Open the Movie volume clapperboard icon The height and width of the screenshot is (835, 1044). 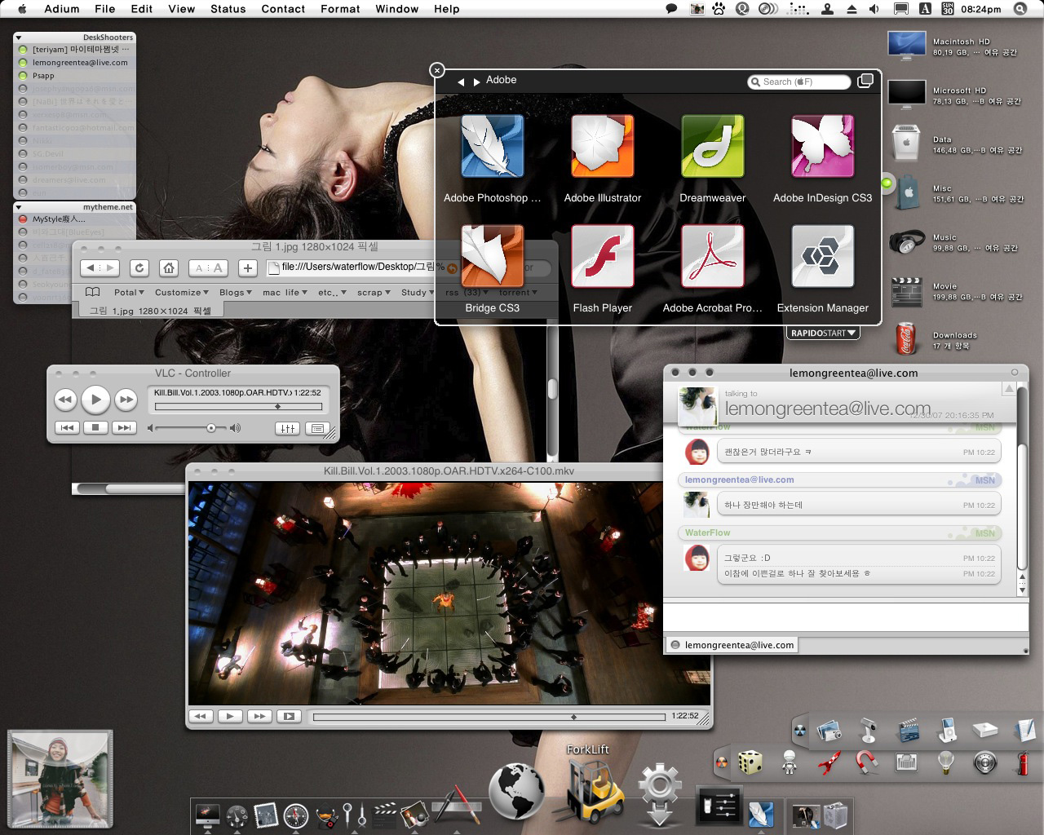(x=906, y=291)
